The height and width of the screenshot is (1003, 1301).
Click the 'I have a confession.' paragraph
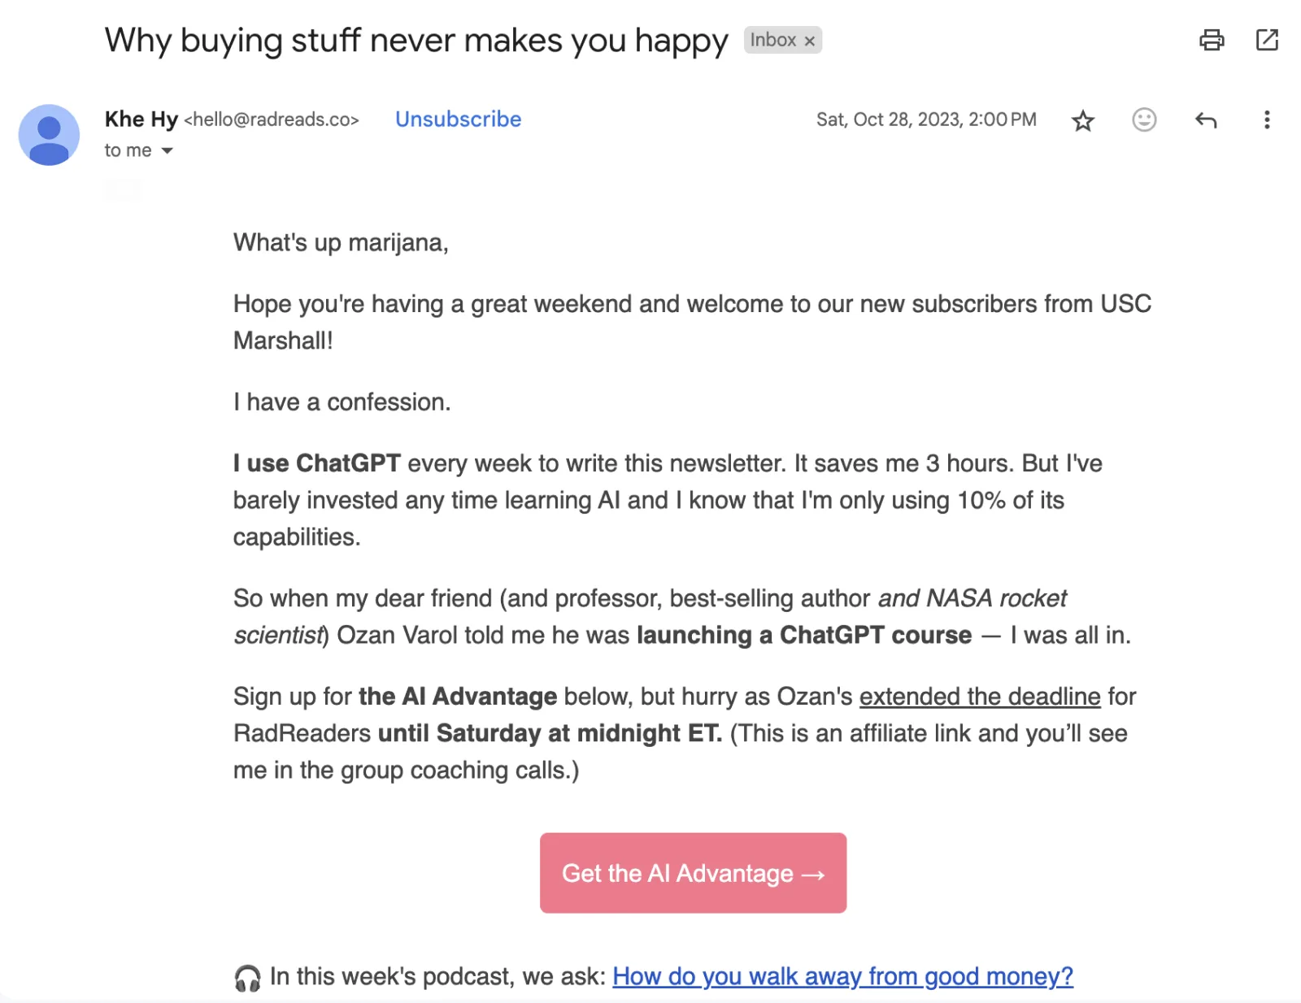[x=342, y=402]
